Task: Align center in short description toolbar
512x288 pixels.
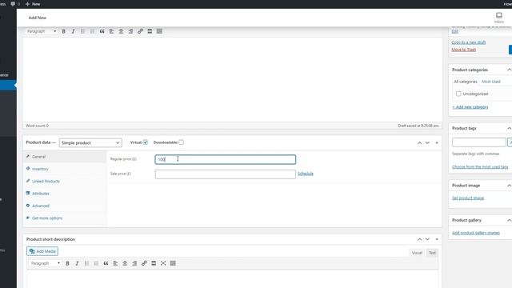Action: pyautogui.click(x=125, y=263)
